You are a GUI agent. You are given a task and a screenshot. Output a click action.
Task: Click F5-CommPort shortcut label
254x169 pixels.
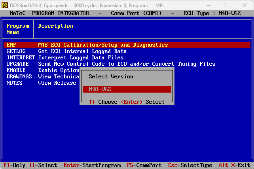144,165
